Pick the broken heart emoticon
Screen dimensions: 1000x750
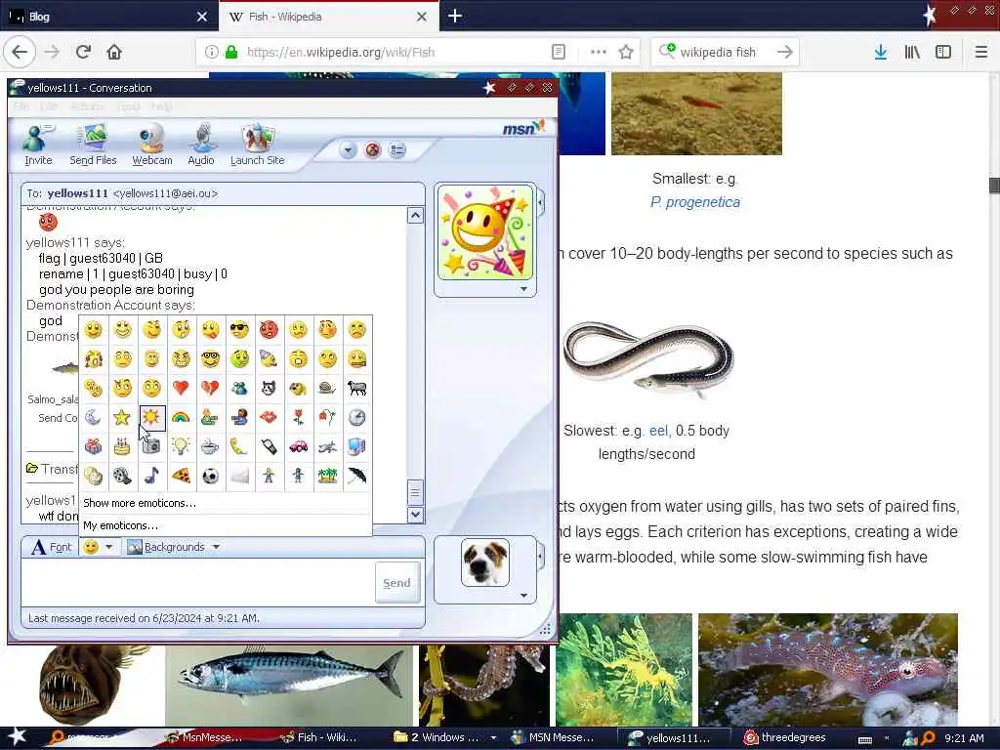coord(210,387)
